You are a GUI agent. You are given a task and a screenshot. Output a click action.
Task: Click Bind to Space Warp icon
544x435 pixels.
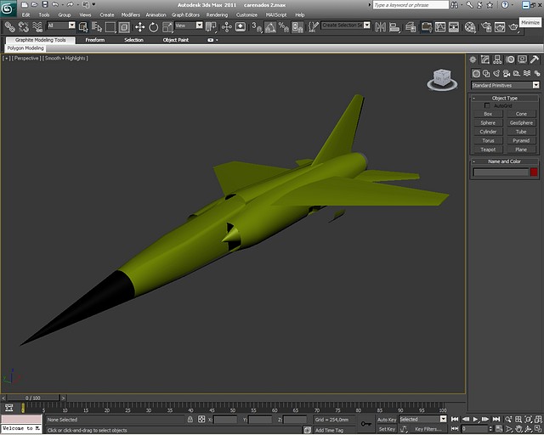click(x=37, y=26)
